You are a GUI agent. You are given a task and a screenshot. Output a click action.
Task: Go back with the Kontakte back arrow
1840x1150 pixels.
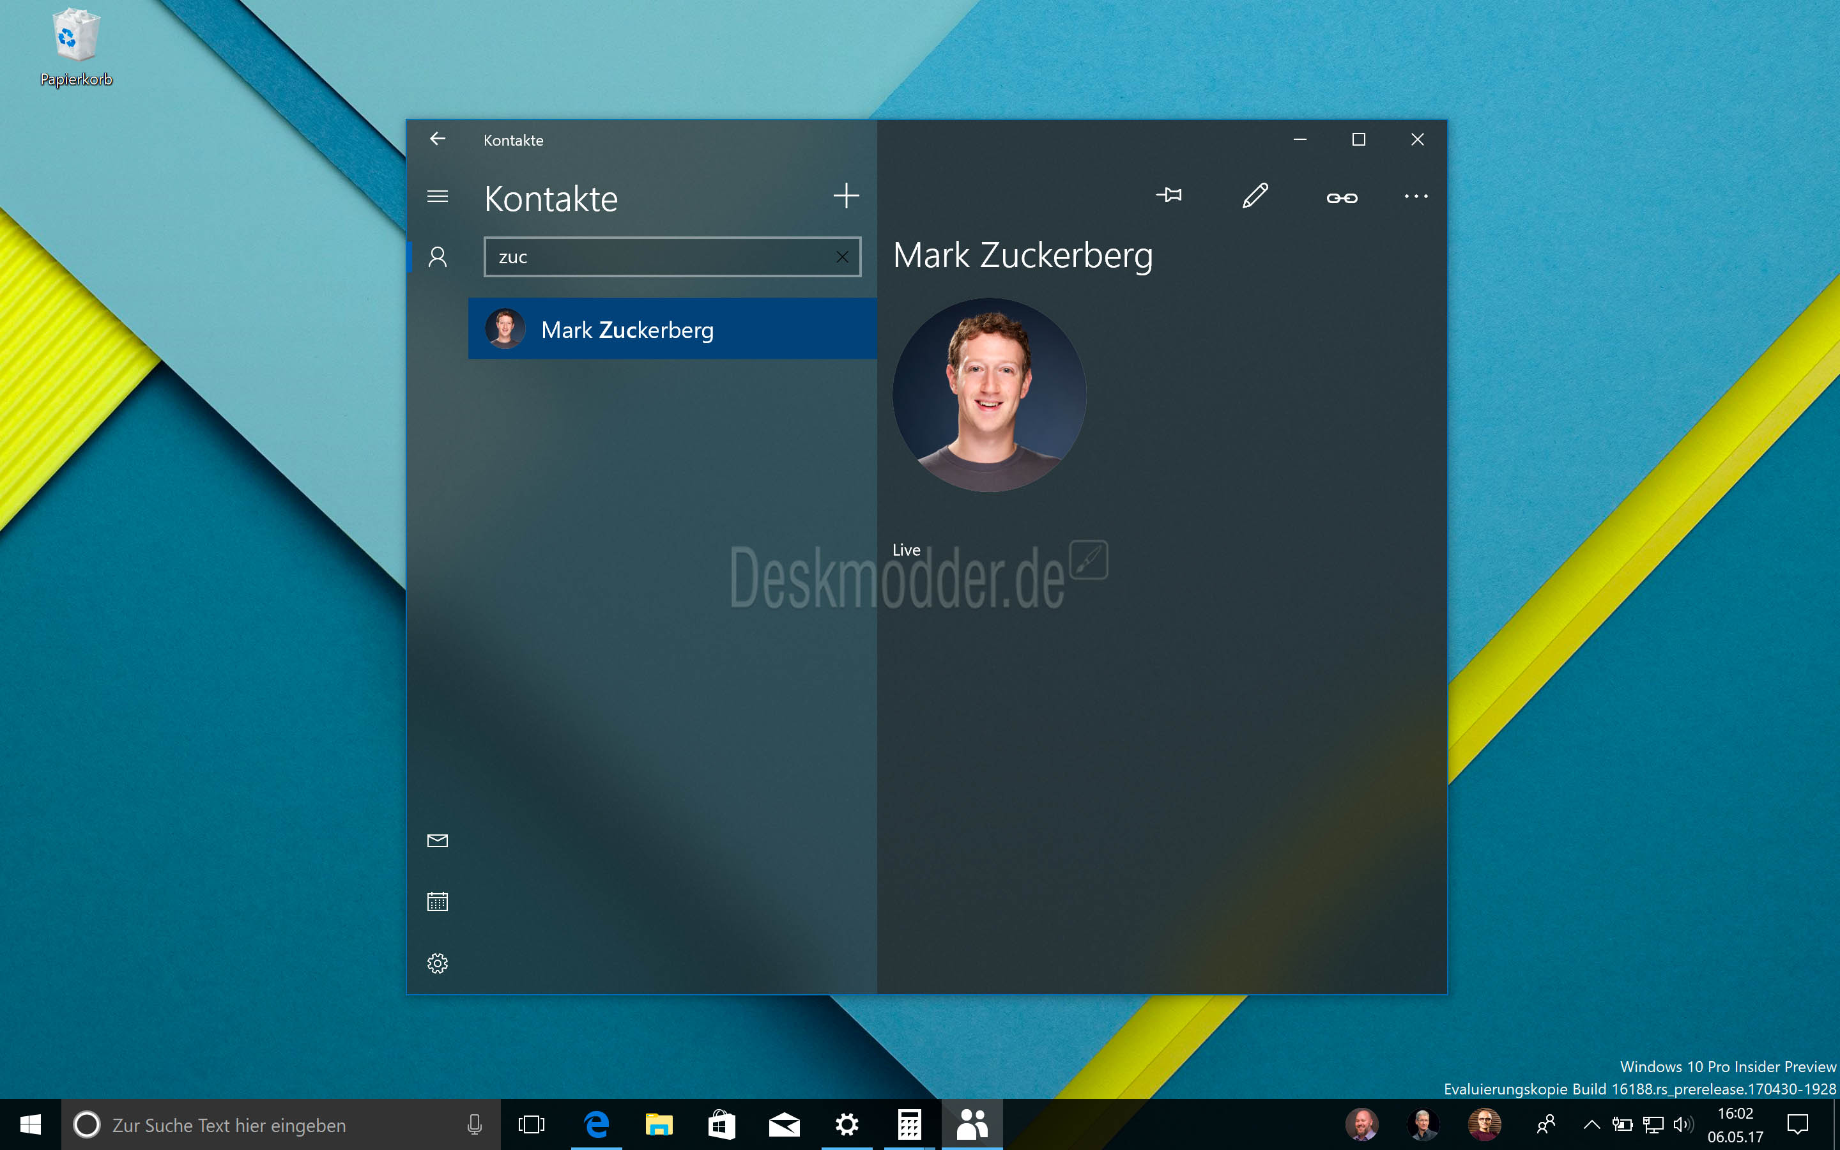[437, 139]
